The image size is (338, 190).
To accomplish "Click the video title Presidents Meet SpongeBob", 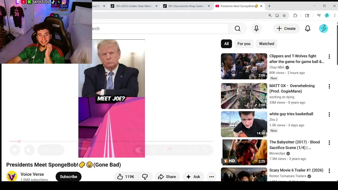I will coord(63,165).
